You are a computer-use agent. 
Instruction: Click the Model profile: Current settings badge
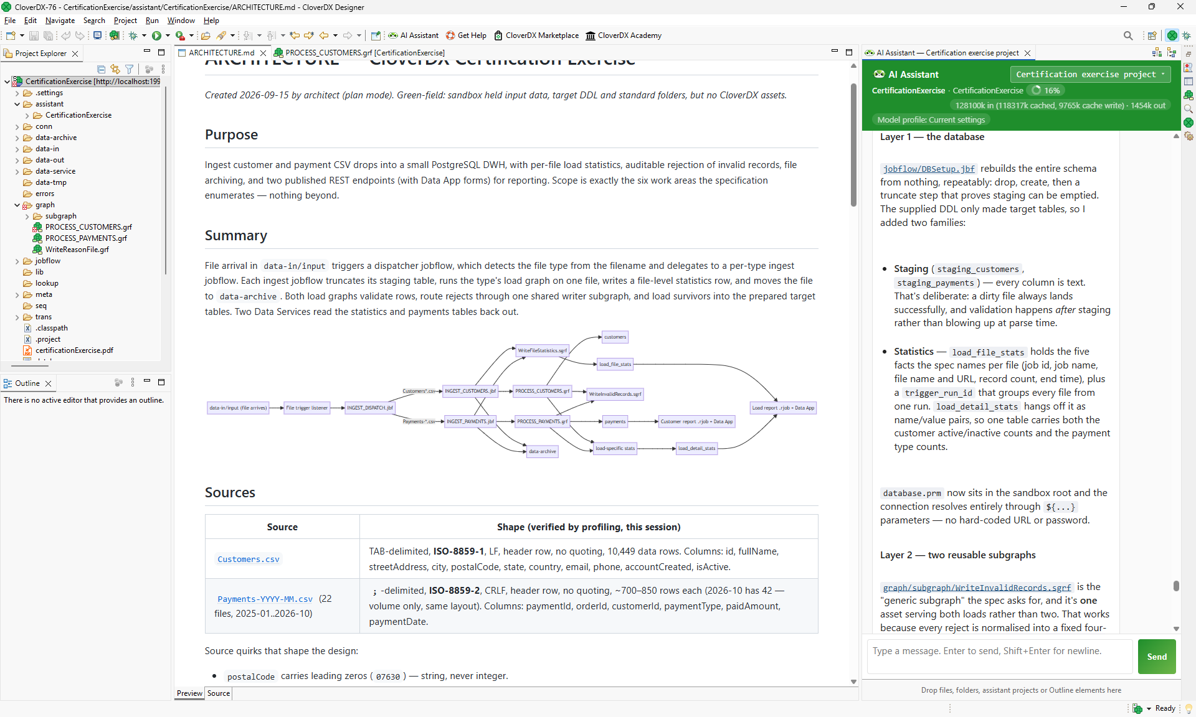(931, 120)
